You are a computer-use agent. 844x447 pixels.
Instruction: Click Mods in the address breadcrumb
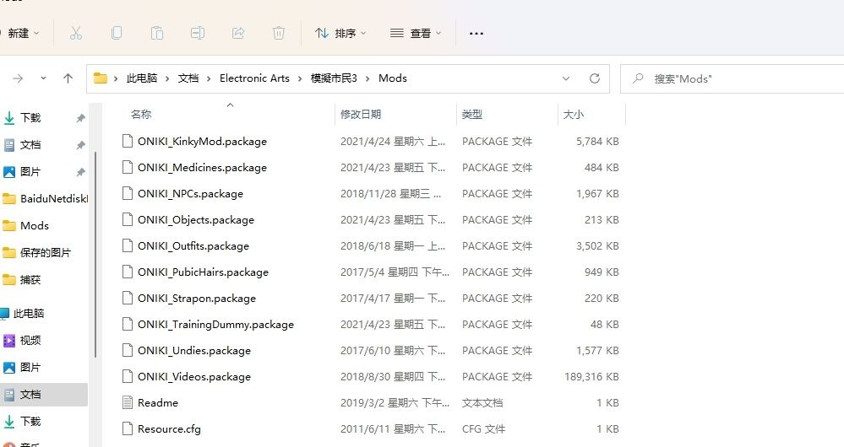tap(392, 78)
